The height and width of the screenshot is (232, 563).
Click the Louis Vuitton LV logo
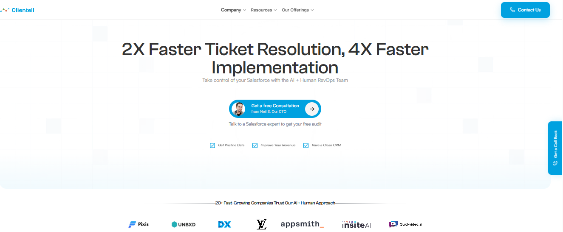click(x=261, y=224)
